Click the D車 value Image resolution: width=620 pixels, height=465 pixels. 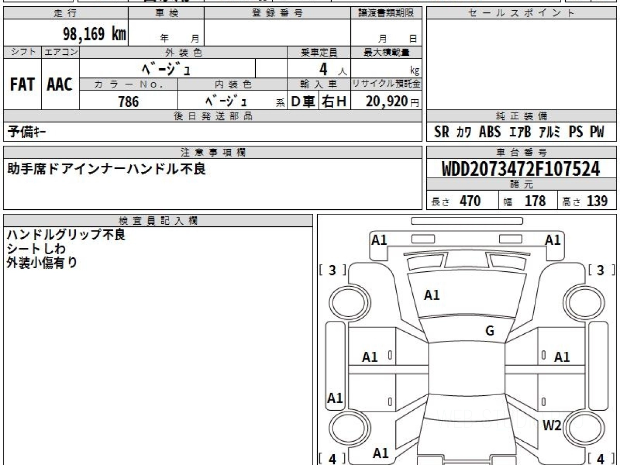303,101
